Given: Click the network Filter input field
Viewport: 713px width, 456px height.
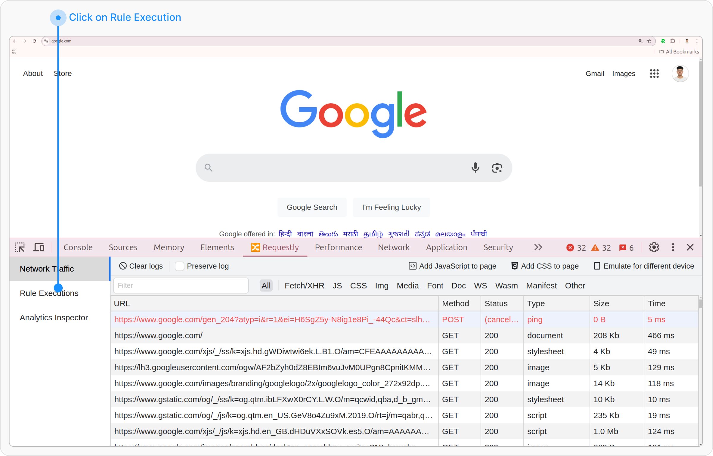Looking at the screenshot, I should pos(181,286).
